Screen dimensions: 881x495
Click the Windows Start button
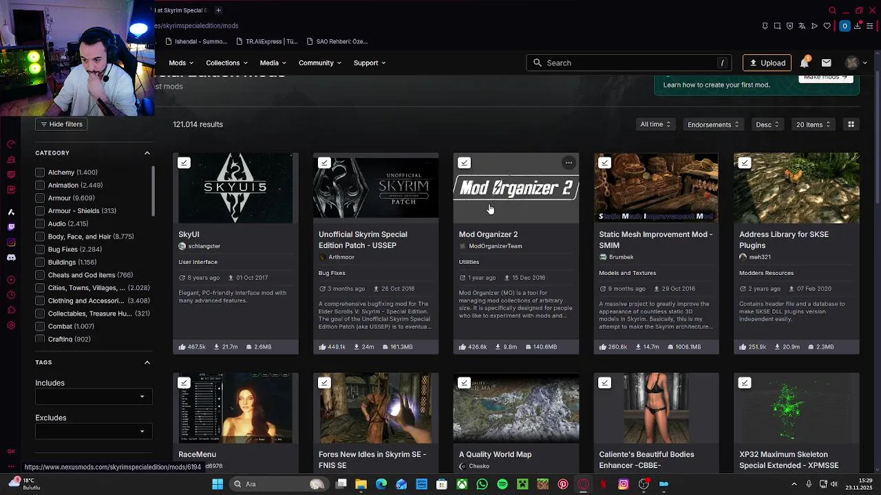pos(217,485)
